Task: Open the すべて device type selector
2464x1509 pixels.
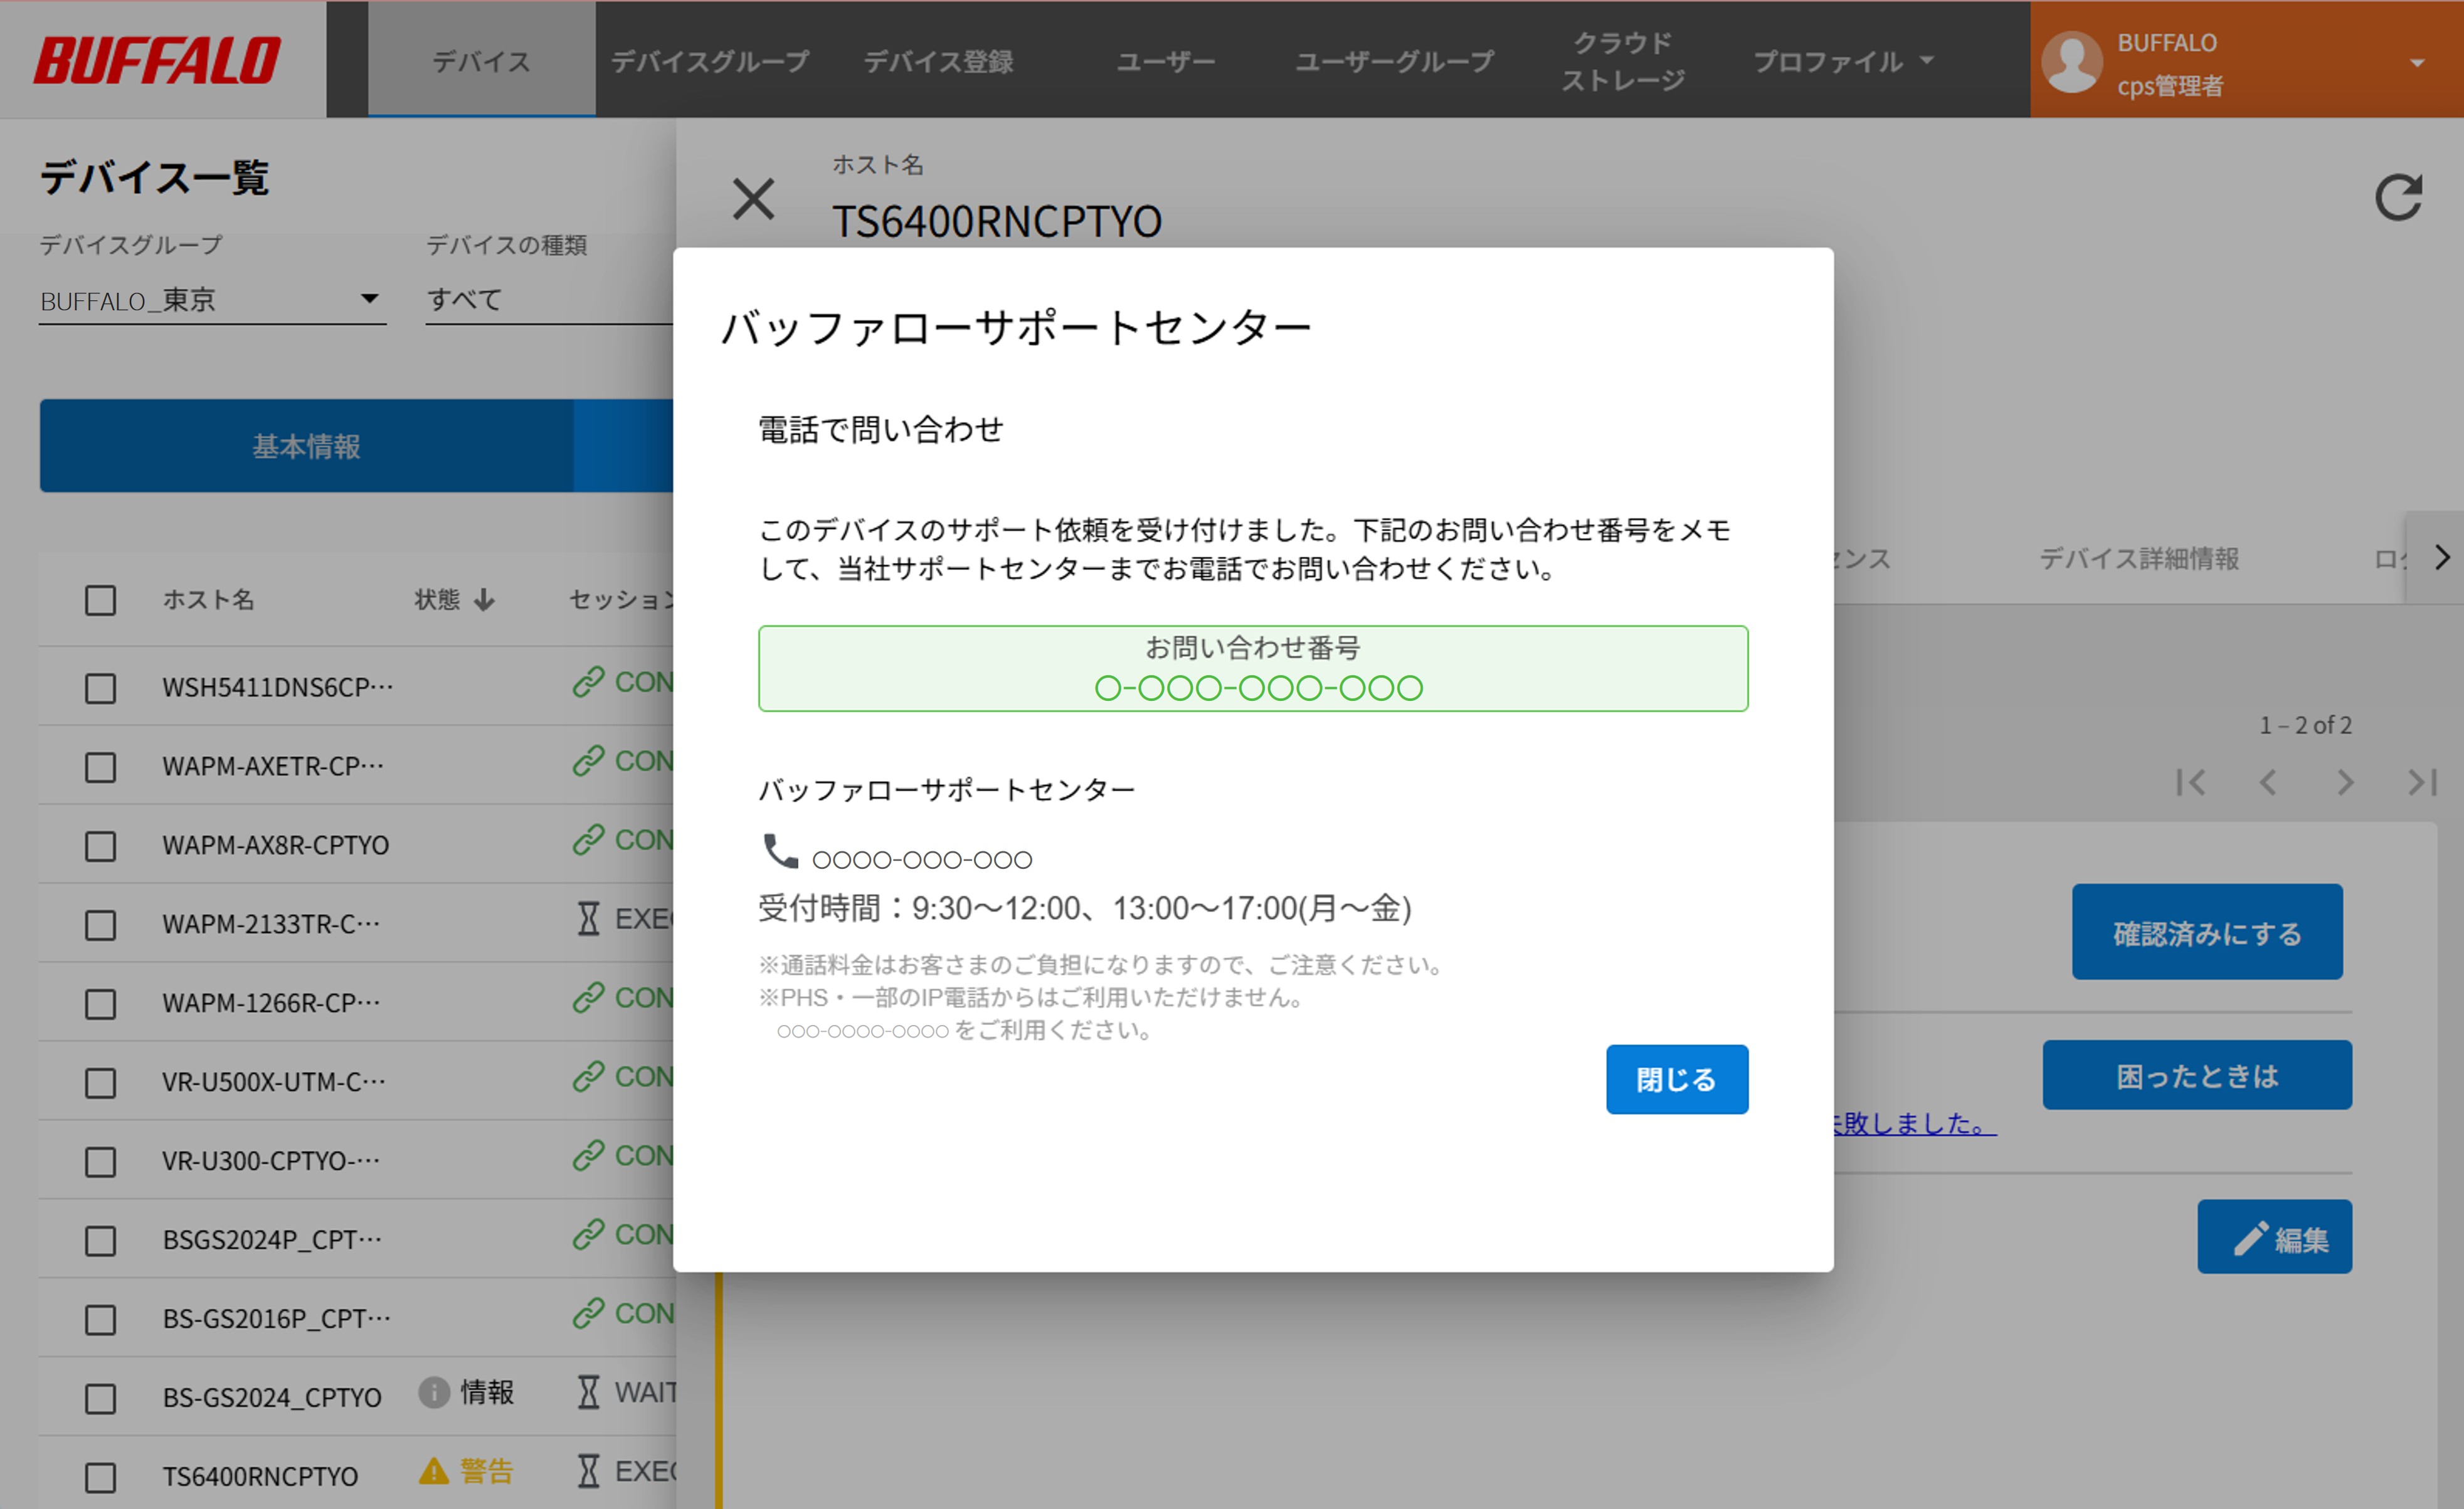Action: (550, 300)
